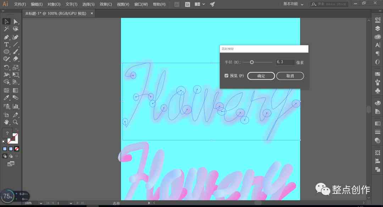Open the arrange documents dropdown

(x=200, y=4)
